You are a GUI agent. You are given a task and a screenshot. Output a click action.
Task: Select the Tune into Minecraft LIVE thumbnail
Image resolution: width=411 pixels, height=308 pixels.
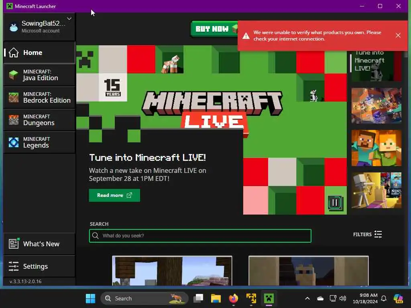tap(376, 65)
